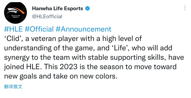Screen dimensions: 191x98
Task: Open the @HLEofficial handle link
Action: pyautogui.click(x=47, y=16)
